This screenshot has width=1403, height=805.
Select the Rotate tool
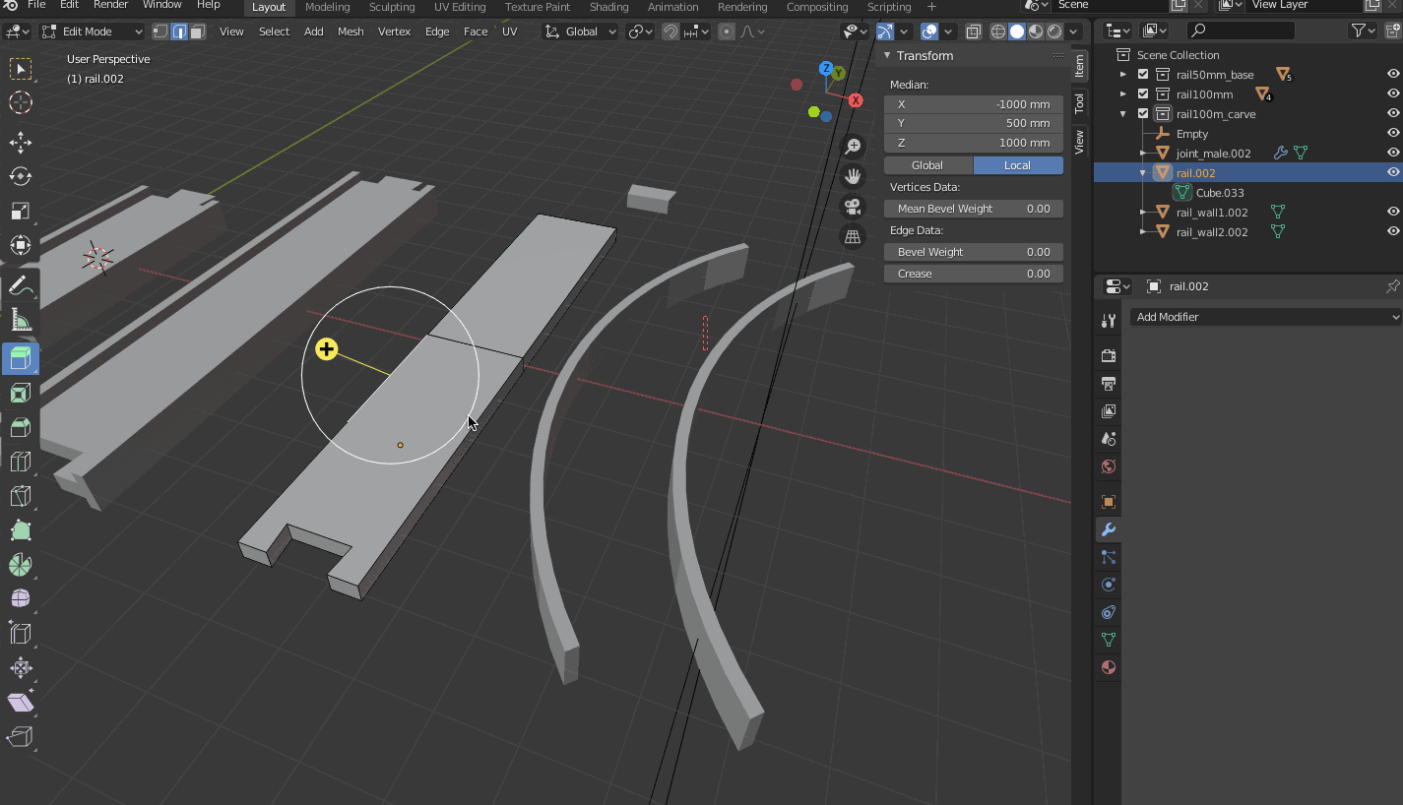[x=21, y=176]
